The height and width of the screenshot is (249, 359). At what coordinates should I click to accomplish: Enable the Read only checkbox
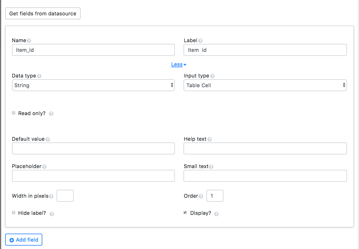(13, 113)
